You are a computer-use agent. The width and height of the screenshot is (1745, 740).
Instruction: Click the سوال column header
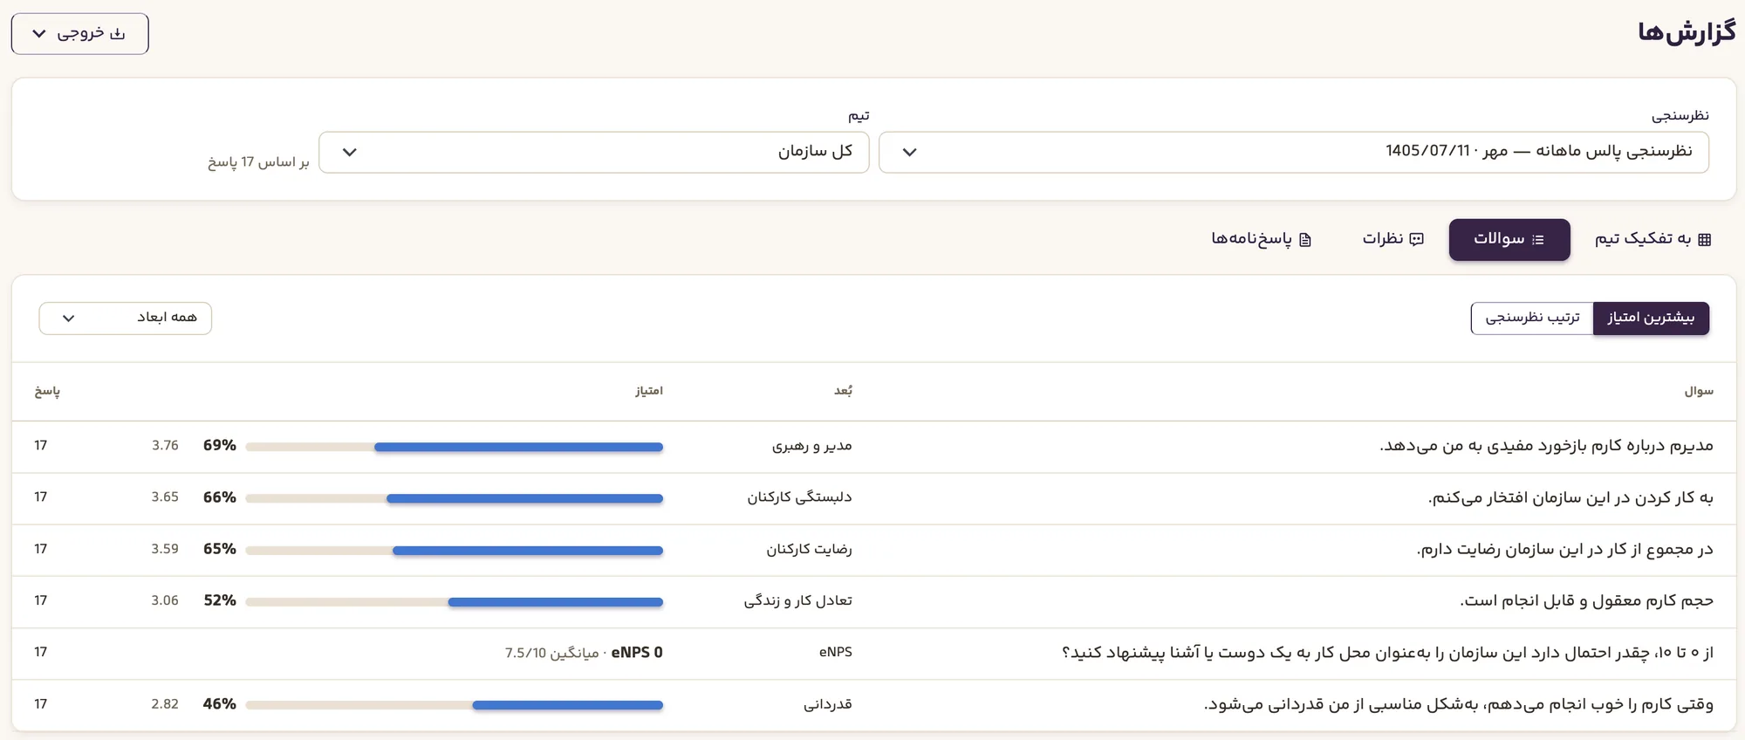(1699, 391)
